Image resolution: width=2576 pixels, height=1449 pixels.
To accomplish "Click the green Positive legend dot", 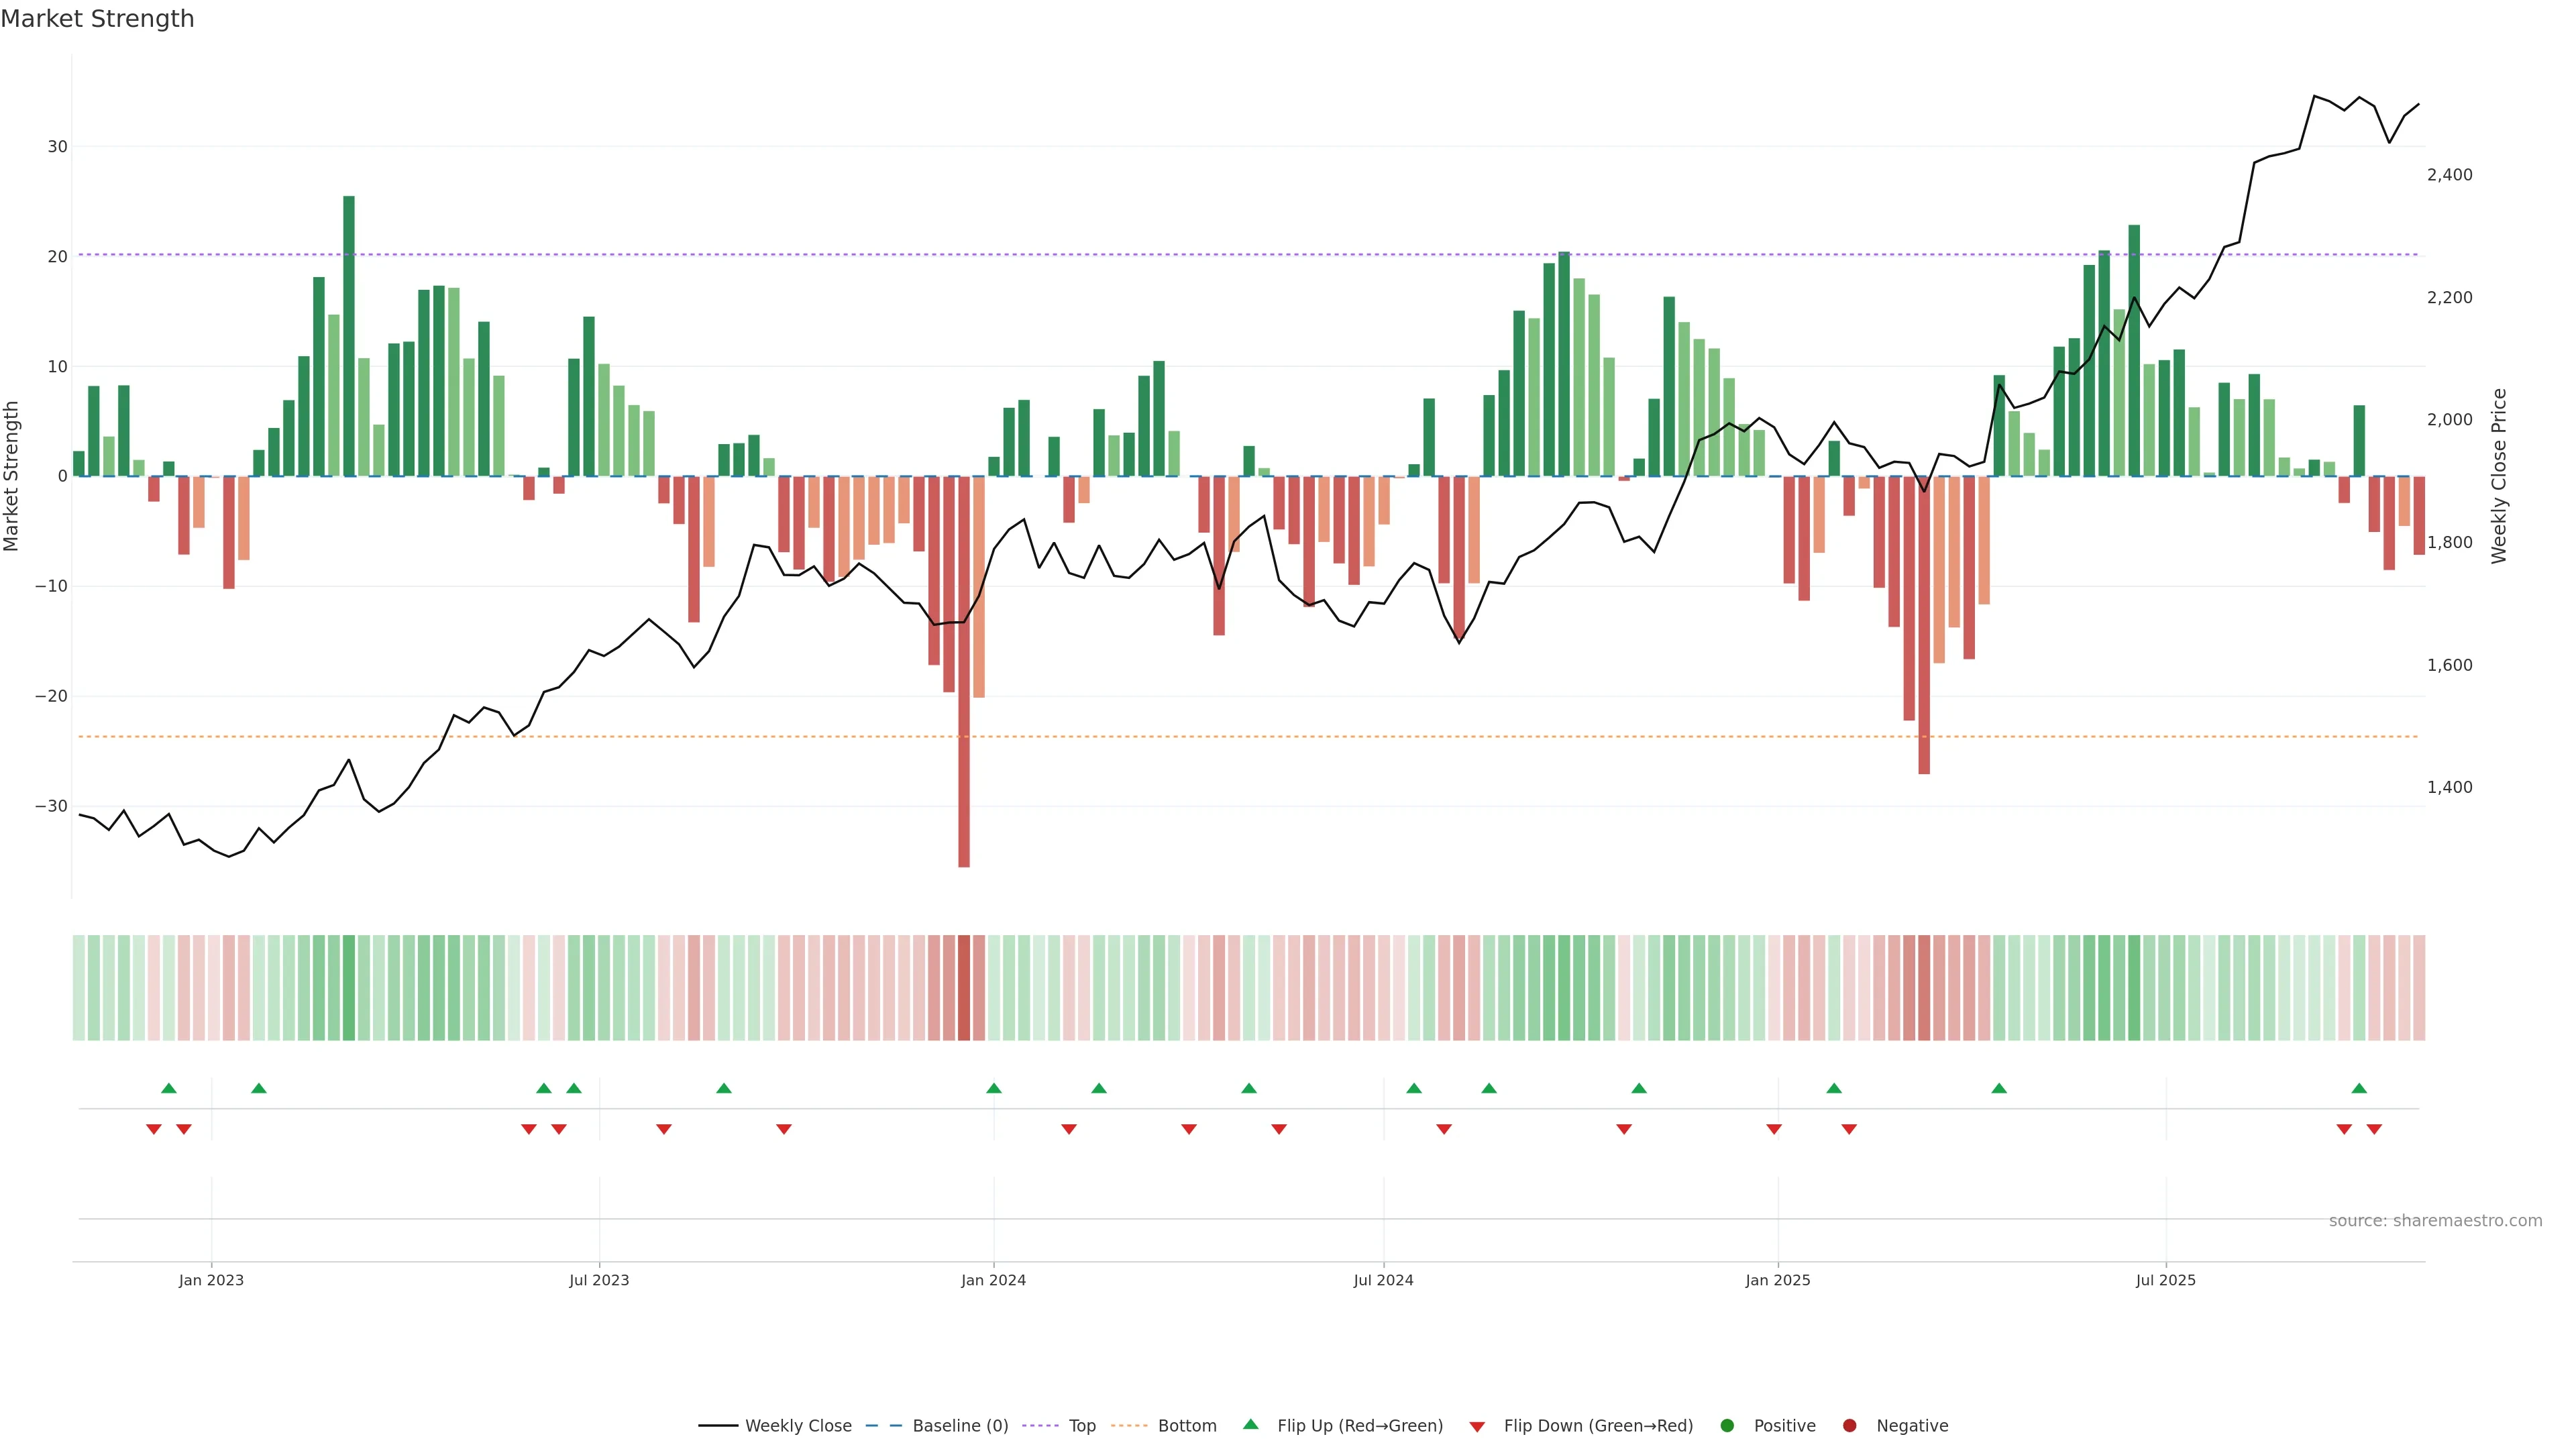I will tap(1727, 1426).
